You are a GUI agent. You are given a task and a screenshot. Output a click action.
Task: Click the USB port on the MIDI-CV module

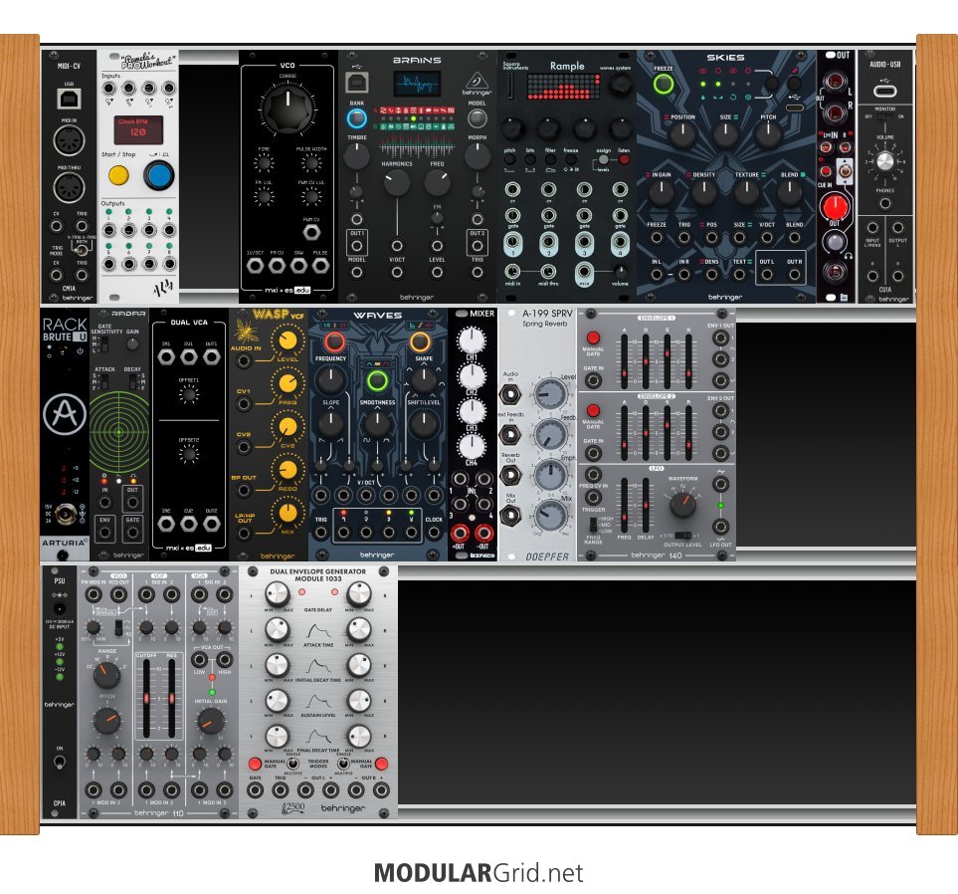(x=69, y=98)
